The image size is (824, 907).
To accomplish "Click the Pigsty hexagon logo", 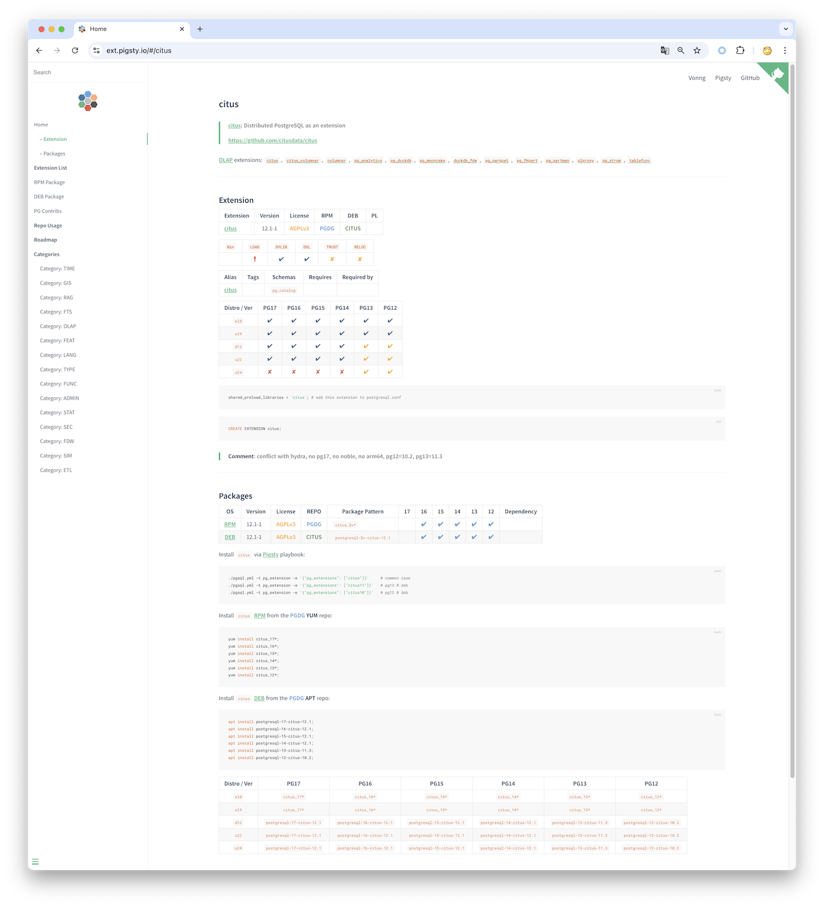I will [88, 101].
